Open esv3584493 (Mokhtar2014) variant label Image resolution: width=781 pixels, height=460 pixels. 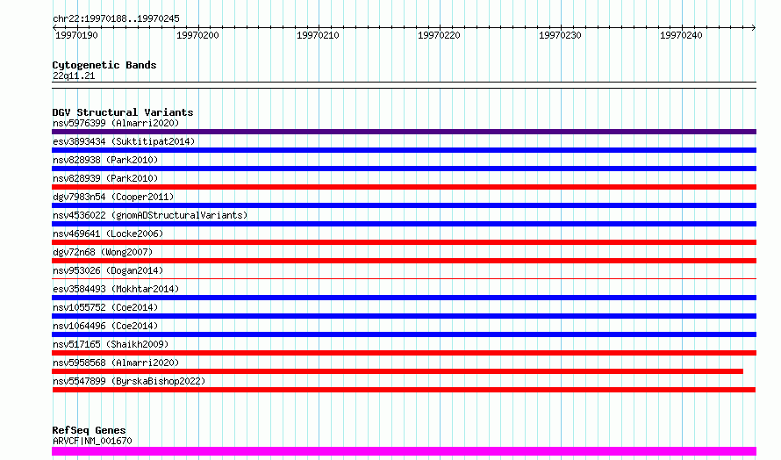point(116,289)
